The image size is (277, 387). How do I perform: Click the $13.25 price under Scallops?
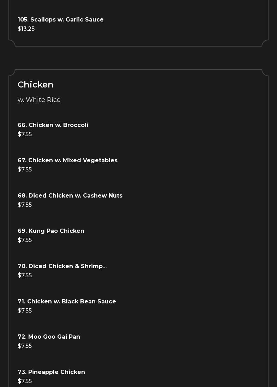(26, 29)
